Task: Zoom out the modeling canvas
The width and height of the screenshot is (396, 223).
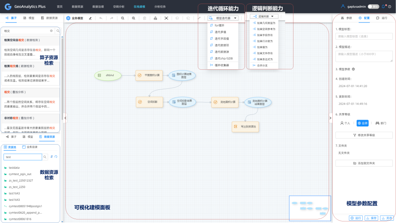Action: point(122,18)
